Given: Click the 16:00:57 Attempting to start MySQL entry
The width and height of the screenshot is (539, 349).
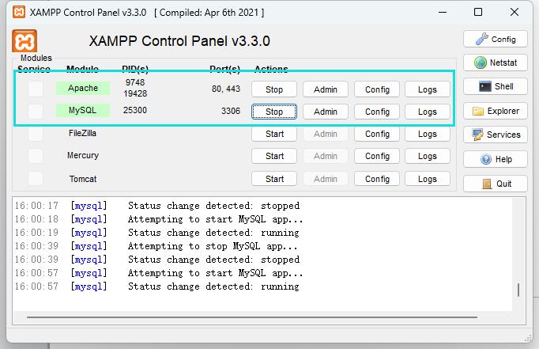Looking at the screenshot, I should point(159,273).
